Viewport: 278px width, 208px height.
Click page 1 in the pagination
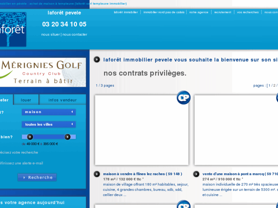(270, 85)
